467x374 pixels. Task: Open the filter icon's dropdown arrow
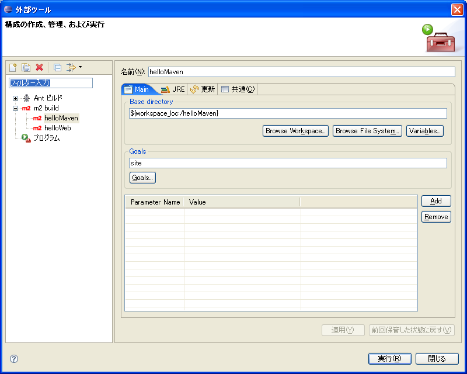(80, 68)
